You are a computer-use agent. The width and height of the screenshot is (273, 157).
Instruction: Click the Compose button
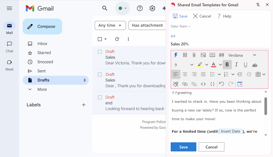[42, 27]
